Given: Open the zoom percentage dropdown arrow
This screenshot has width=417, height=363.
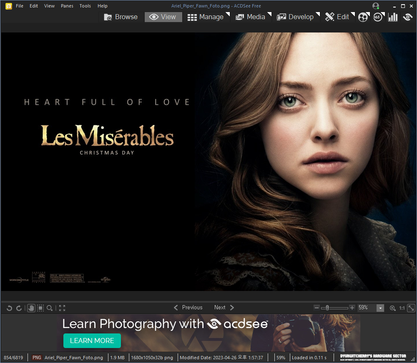Looking at the screenshot, I should tap(380, 308).
